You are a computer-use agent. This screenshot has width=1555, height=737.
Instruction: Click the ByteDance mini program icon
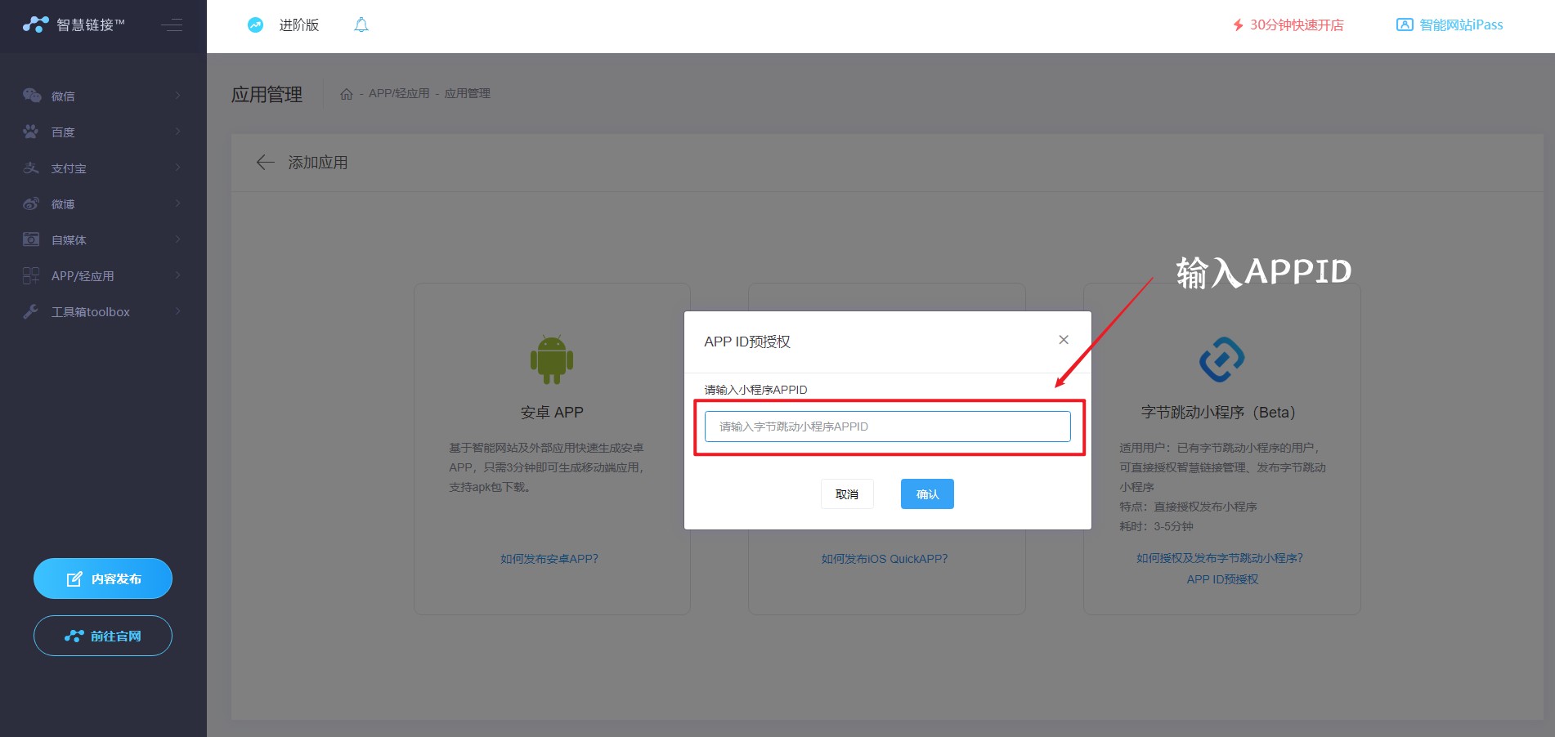coord(1221,360)
